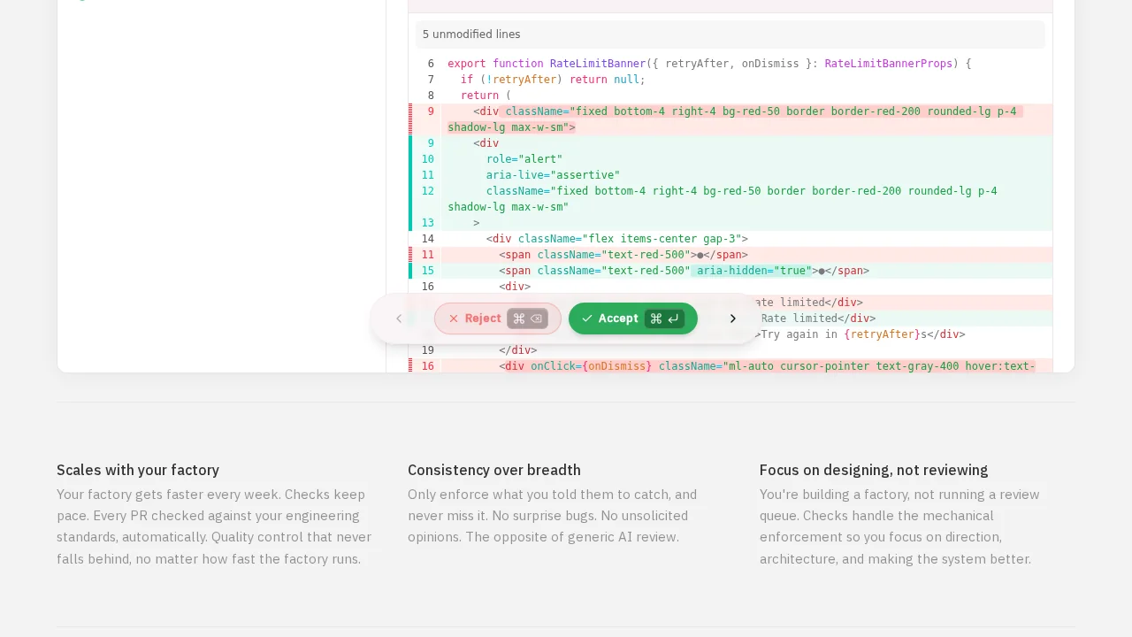Click "Focus on designing, not reviewing" heading
This screenshot has height=637, width=1132.
click(874, 470)
